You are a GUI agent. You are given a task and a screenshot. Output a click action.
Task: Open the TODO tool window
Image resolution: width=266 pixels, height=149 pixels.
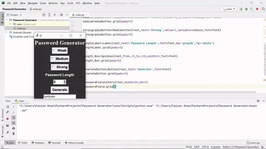click(22, 143)
